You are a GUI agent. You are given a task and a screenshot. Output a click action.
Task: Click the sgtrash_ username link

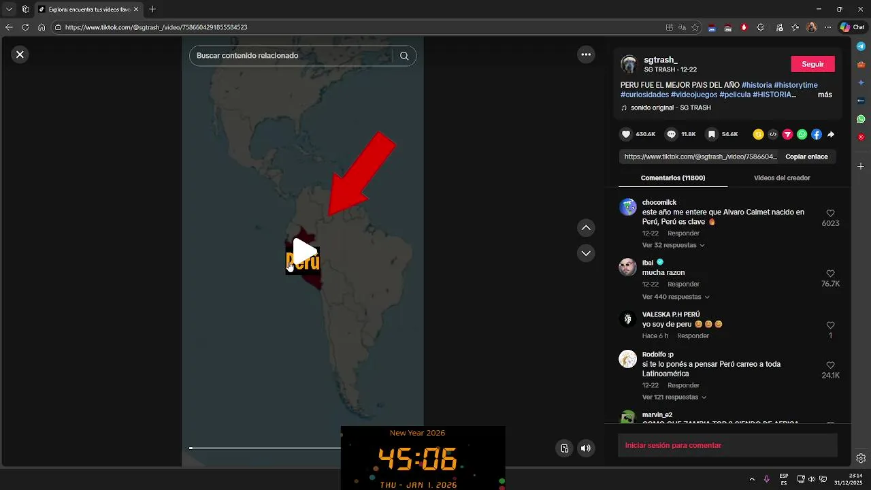click(661, 60)
